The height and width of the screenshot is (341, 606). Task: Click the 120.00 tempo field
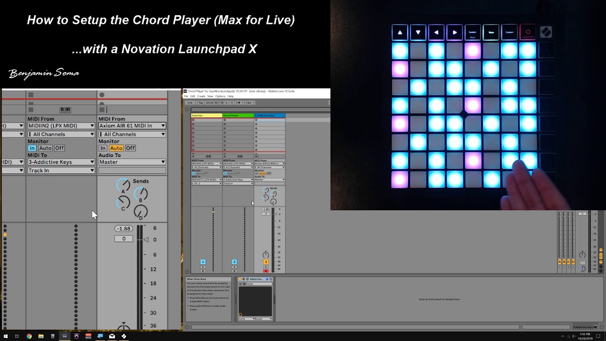[x=210, y=103]
